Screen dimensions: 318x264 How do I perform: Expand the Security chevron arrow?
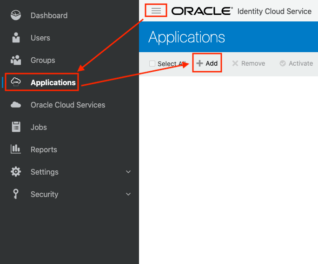pos(128,194)
